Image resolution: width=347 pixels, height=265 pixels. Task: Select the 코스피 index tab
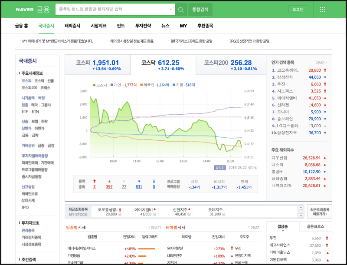coord(98,65)
